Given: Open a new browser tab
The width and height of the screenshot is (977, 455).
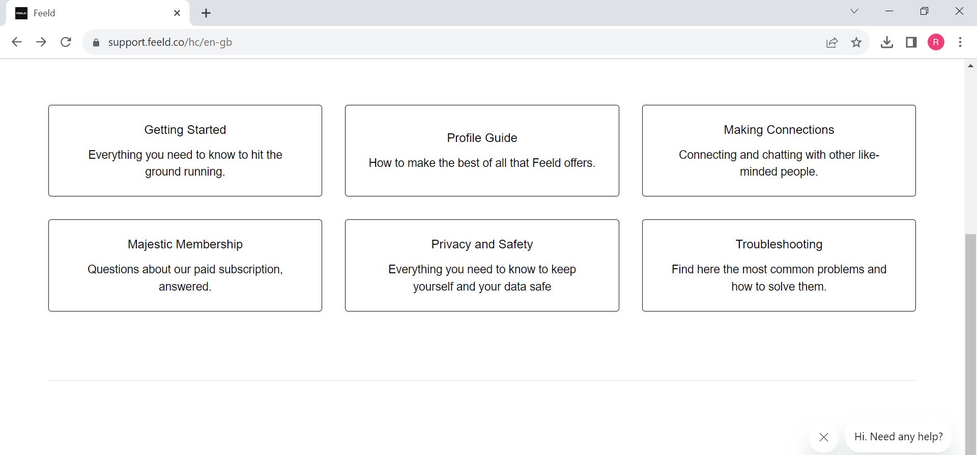Looking at the screenshot, I should [206, 13].
